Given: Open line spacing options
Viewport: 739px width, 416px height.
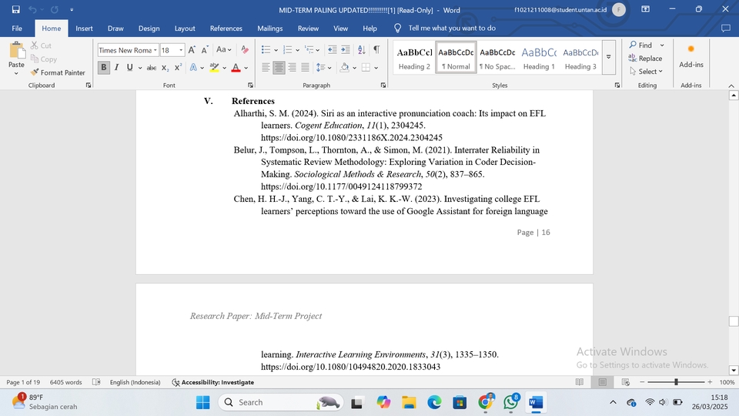Looking at the screenshot, I should point(323,68).
